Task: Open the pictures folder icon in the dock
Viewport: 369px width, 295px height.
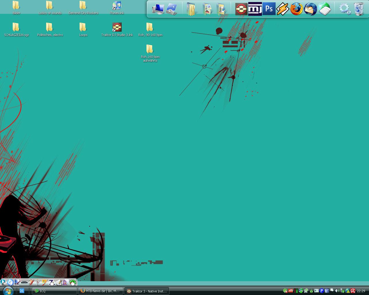Action: (207, 9)
